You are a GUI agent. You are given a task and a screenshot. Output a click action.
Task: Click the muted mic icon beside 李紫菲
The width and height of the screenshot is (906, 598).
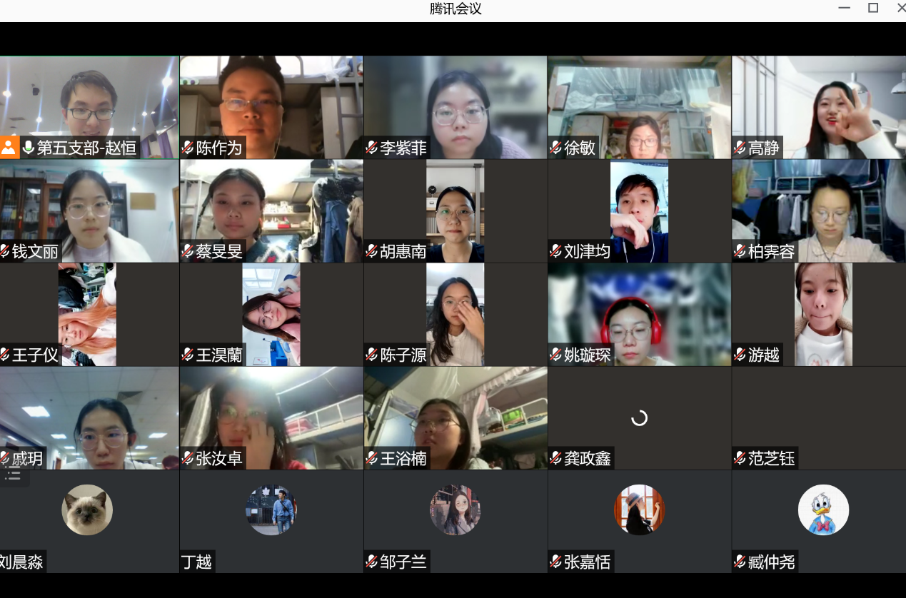click(x=371, y=148)
